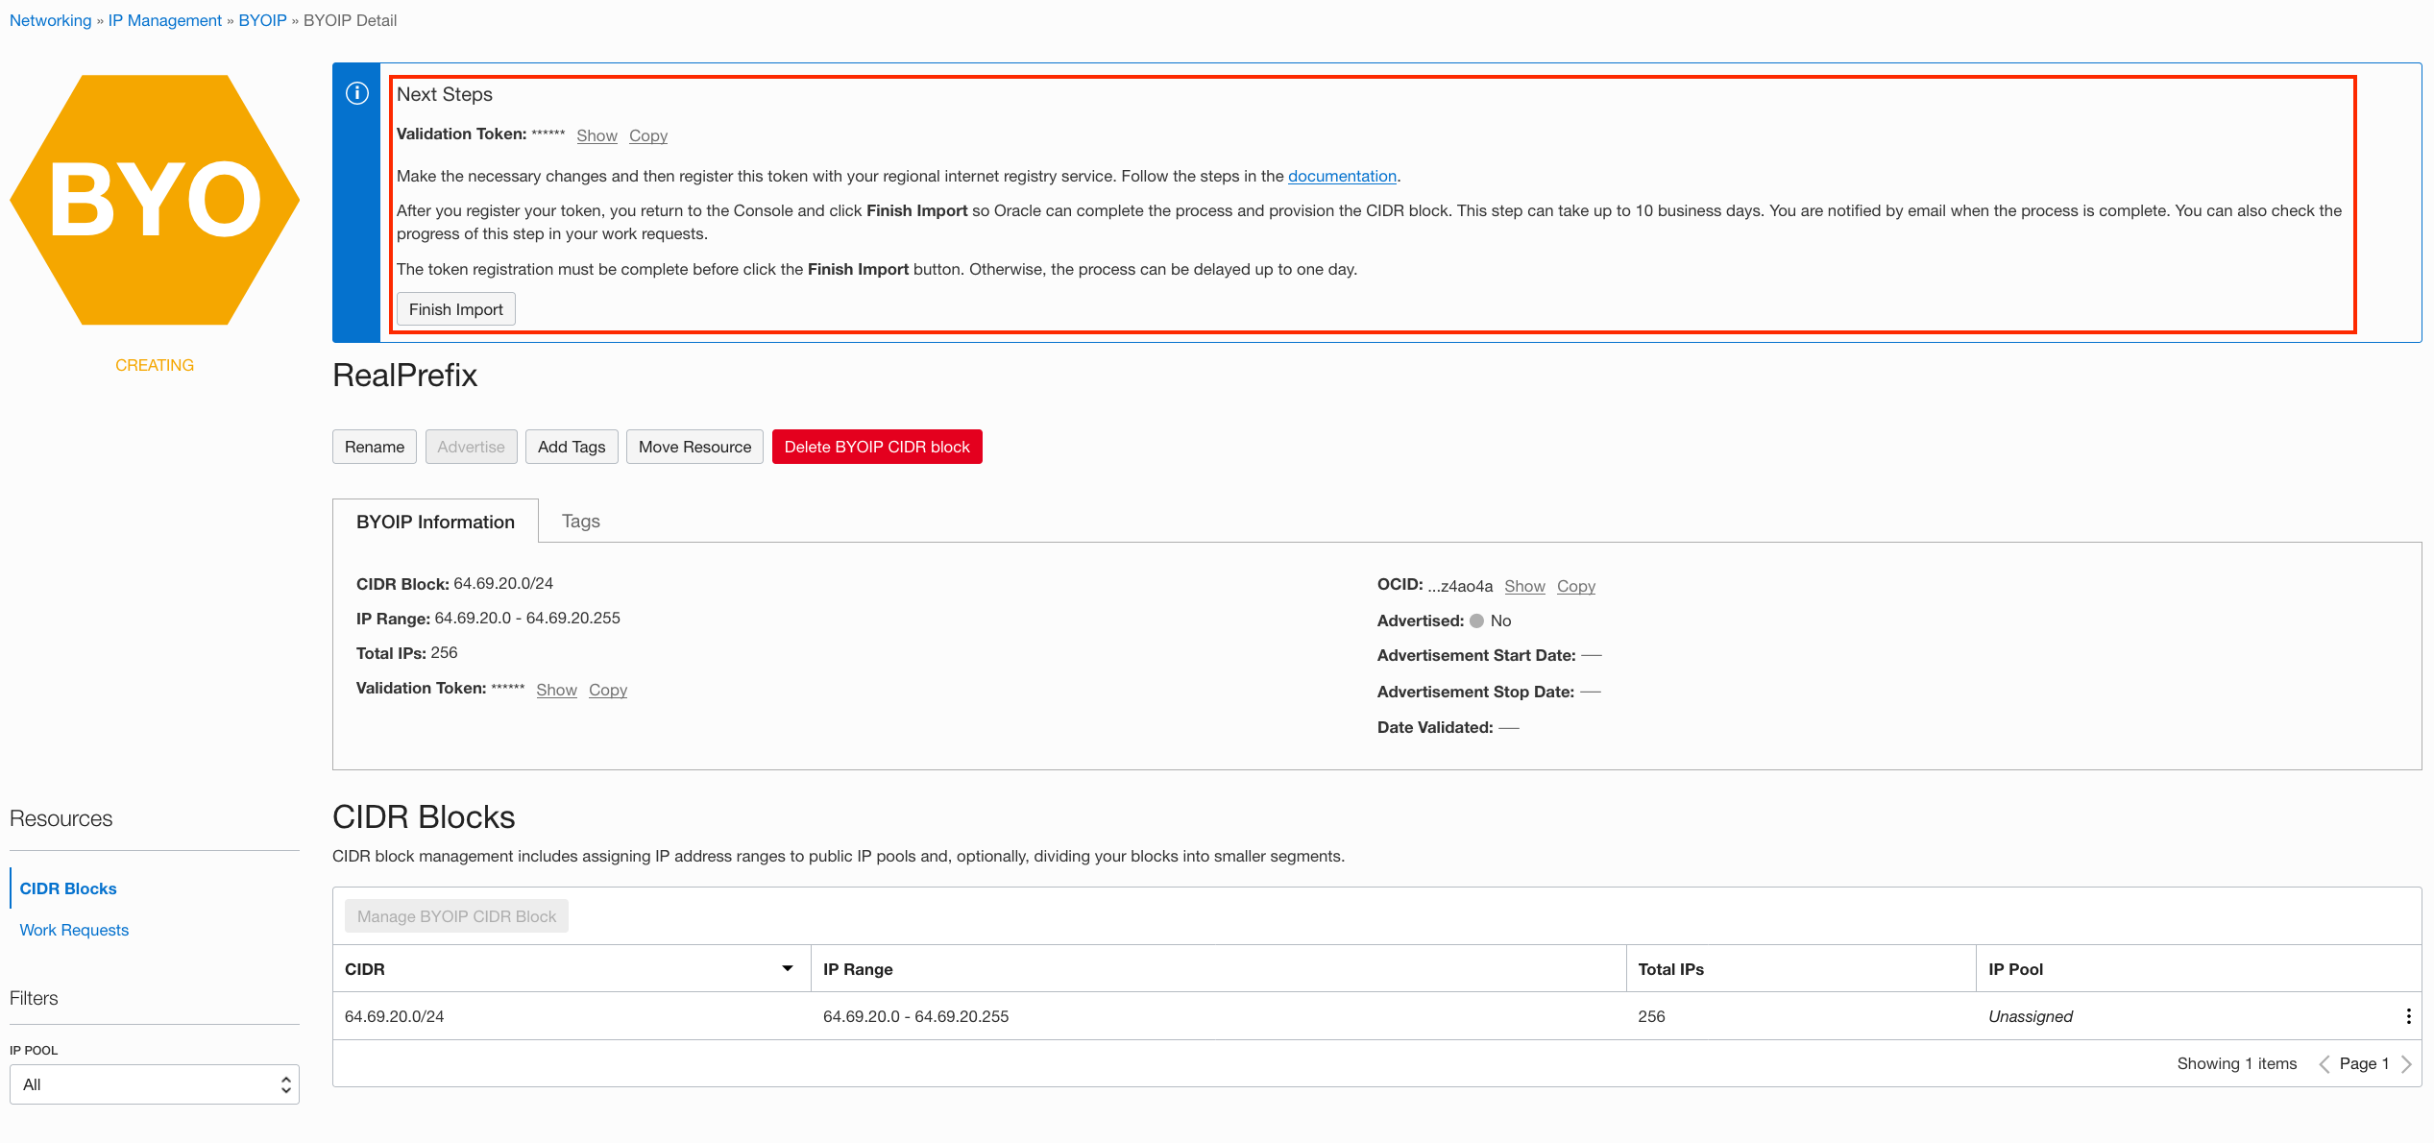The height and width of the screenshot is (1143, 2434).
Task: Copy the OCID value
Action: pyautogui.click(x=1575, y=586)
